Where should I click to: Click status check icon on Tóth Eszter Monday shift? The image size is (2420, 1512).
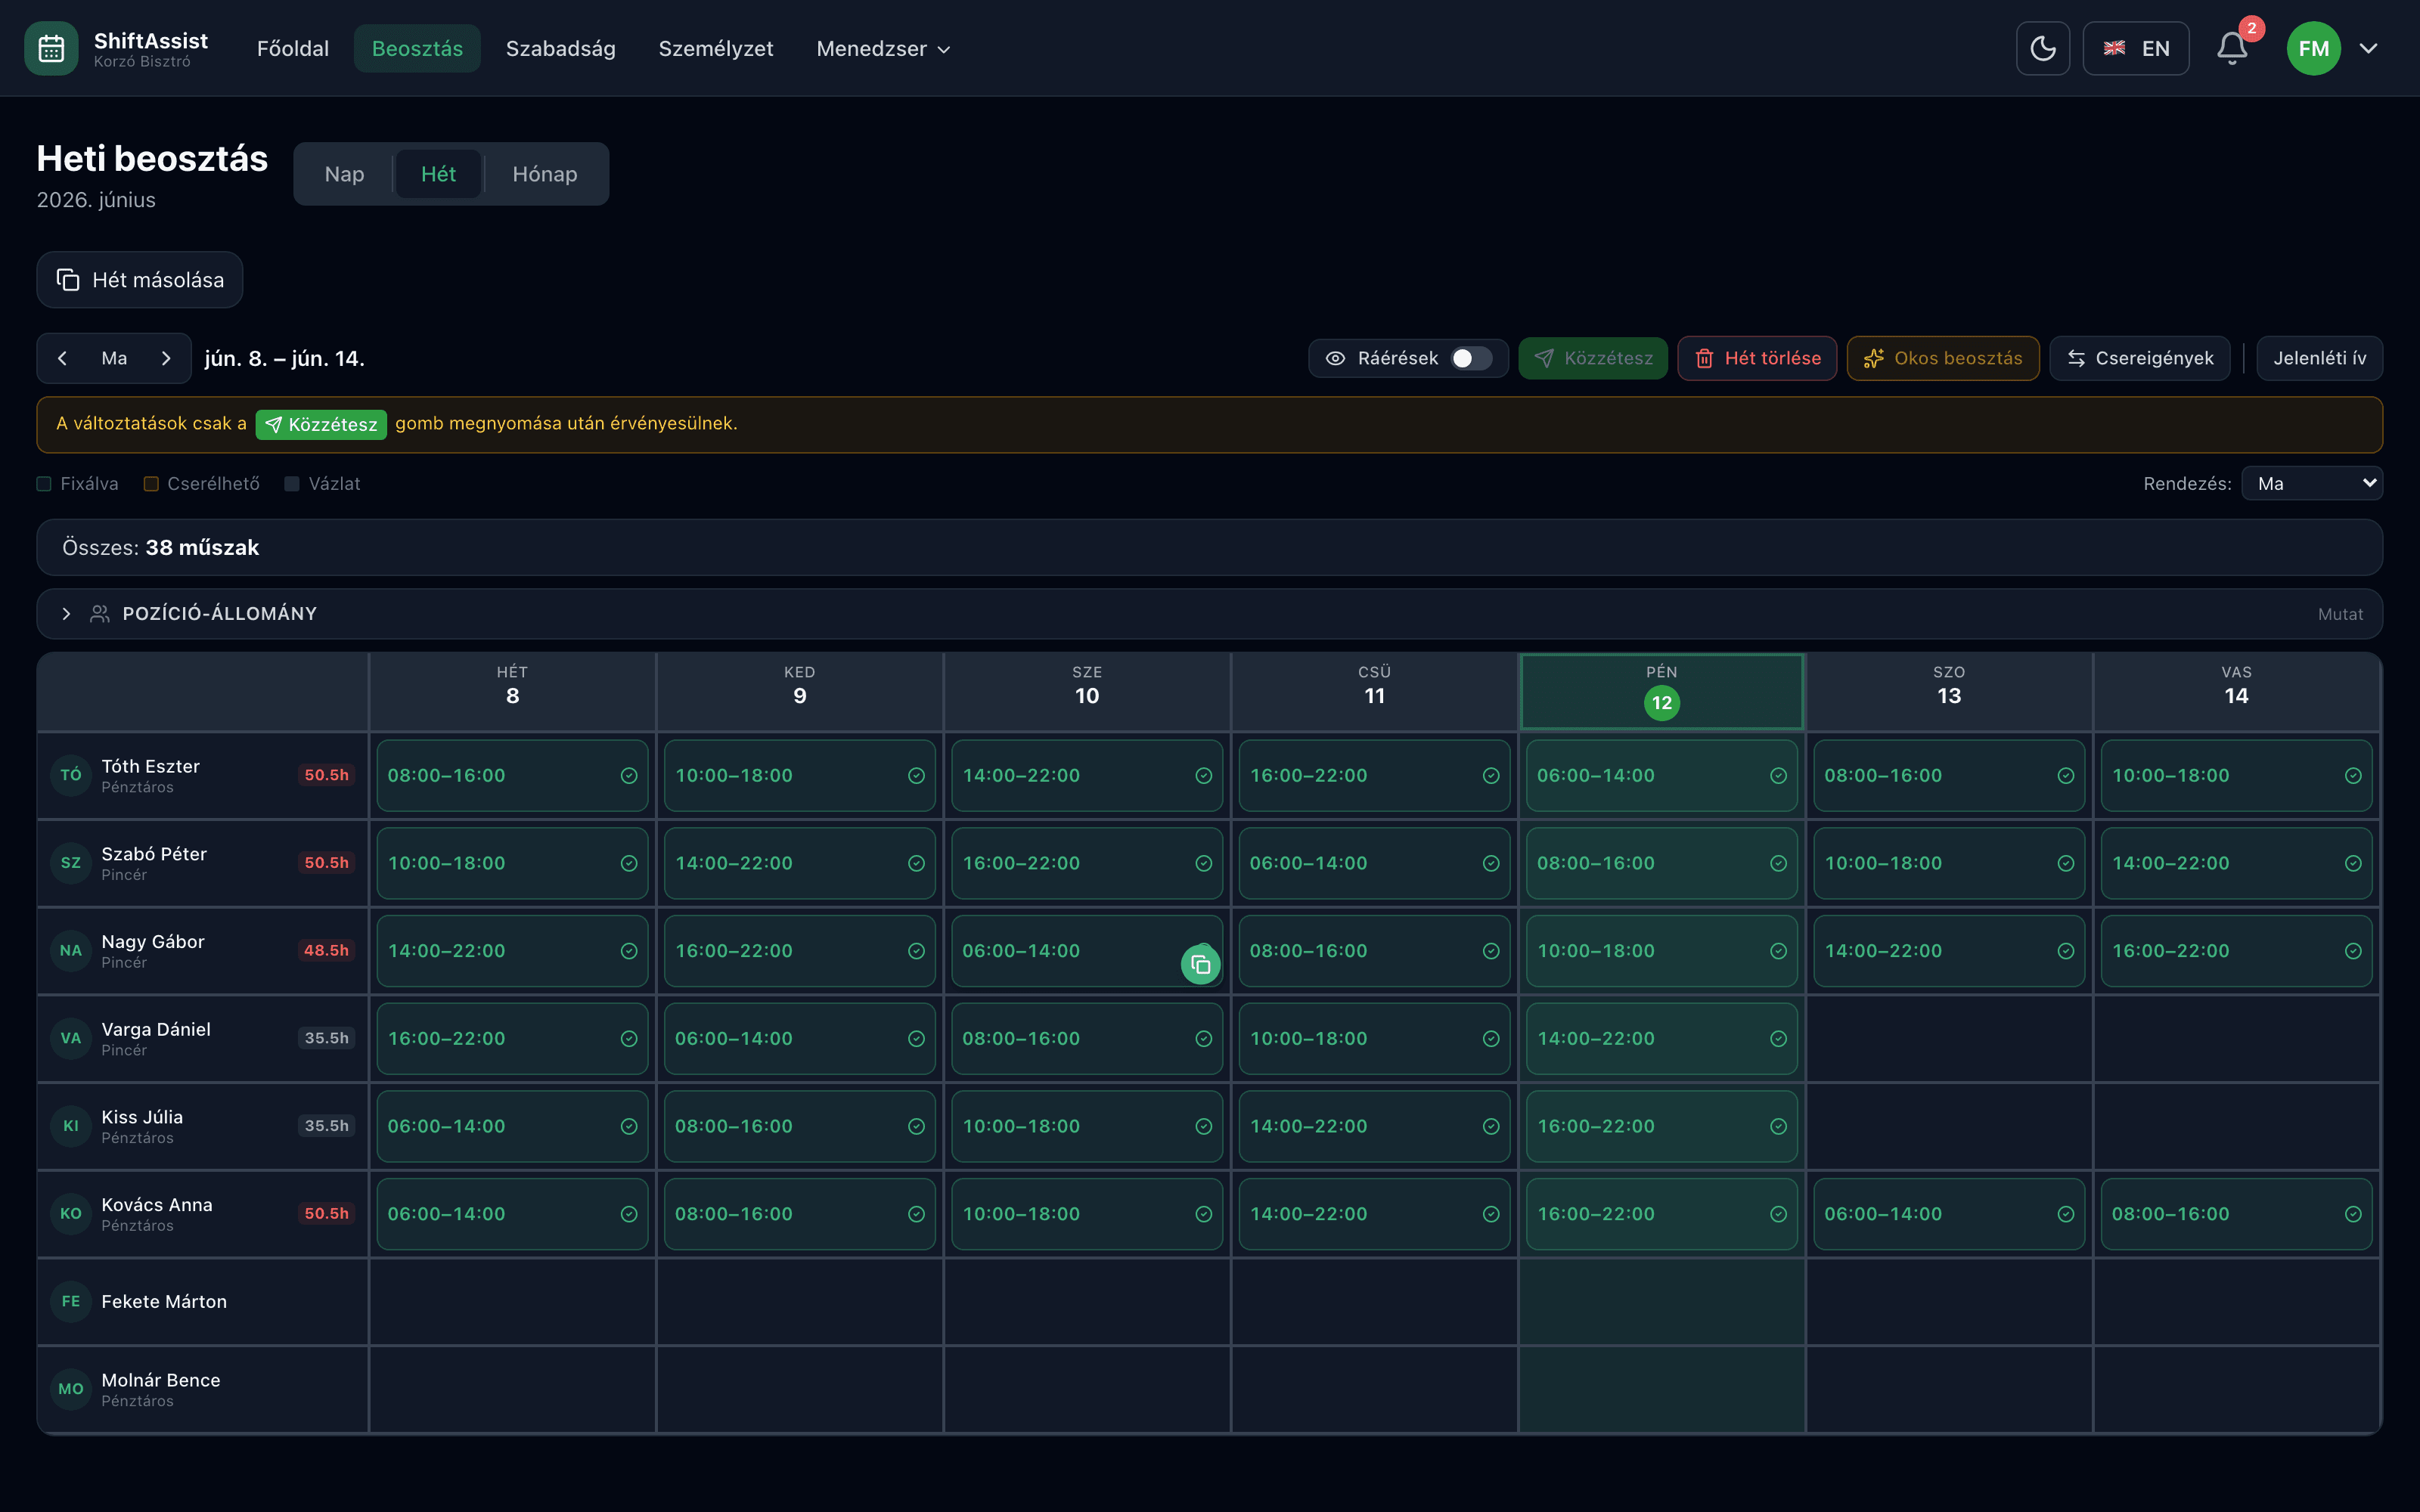point(629,776)
